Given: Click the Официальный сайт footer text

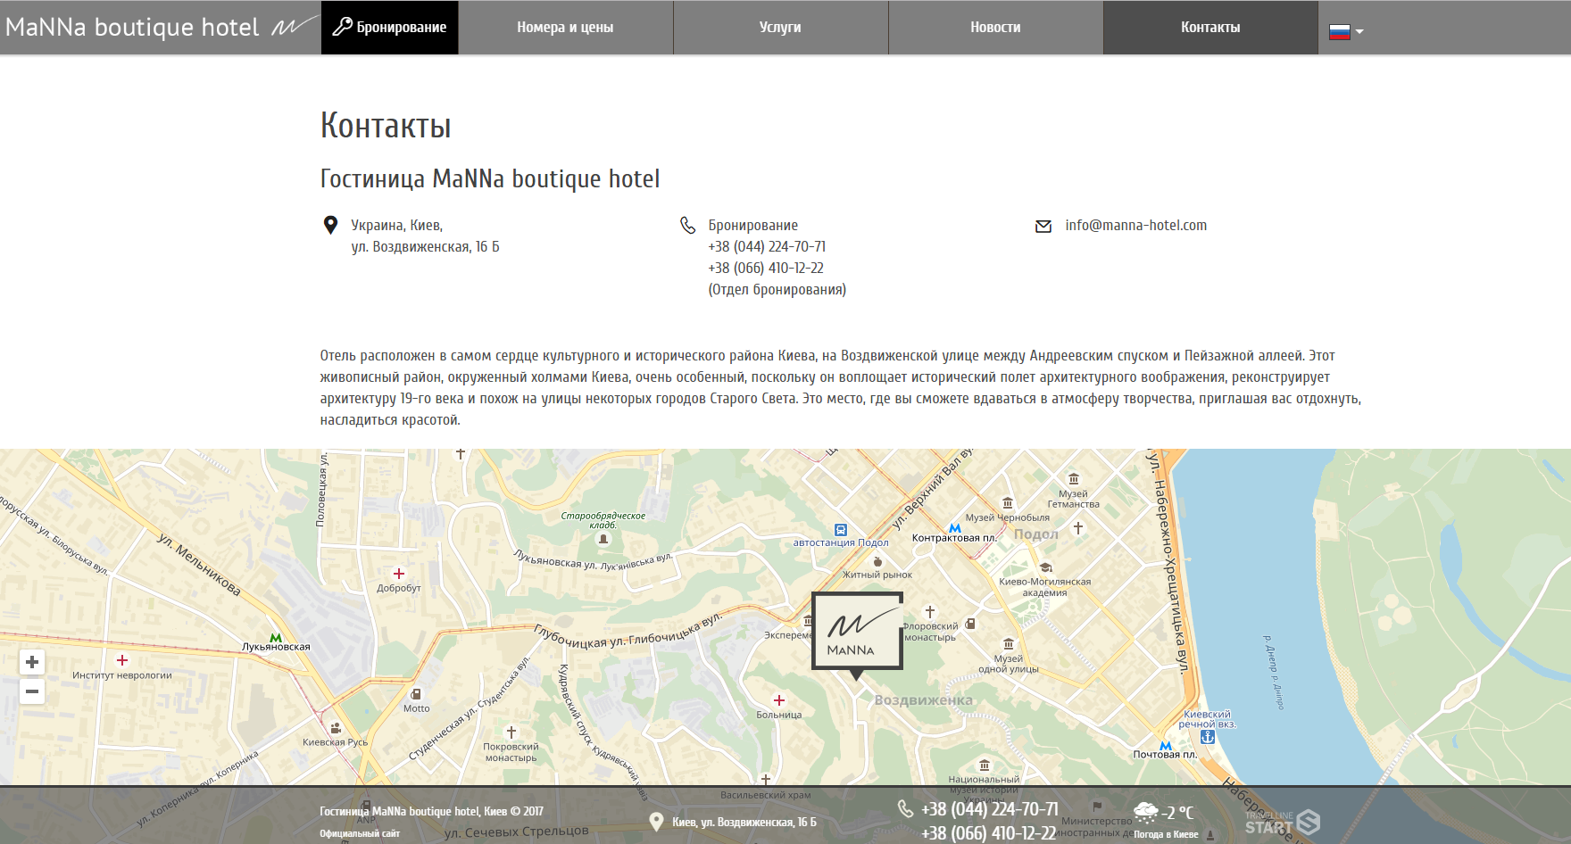Looking at the screenshot, I should point(360,833).
